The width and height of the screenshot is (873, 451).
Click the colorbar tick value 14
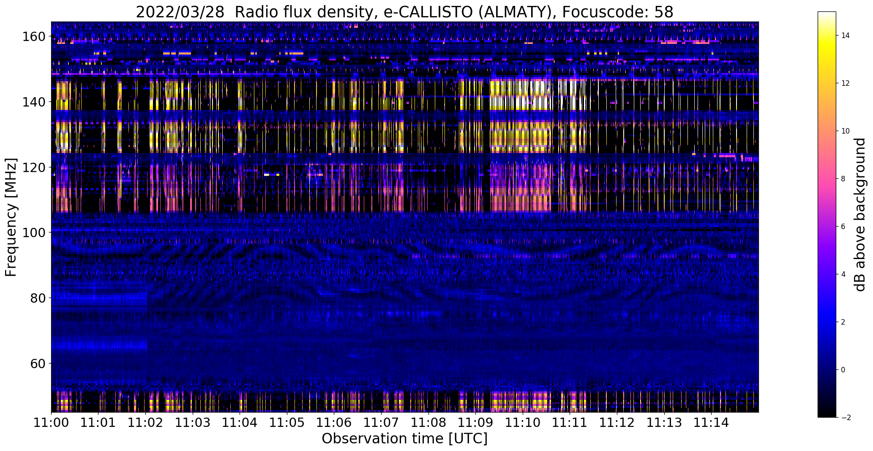coord(846,36)
